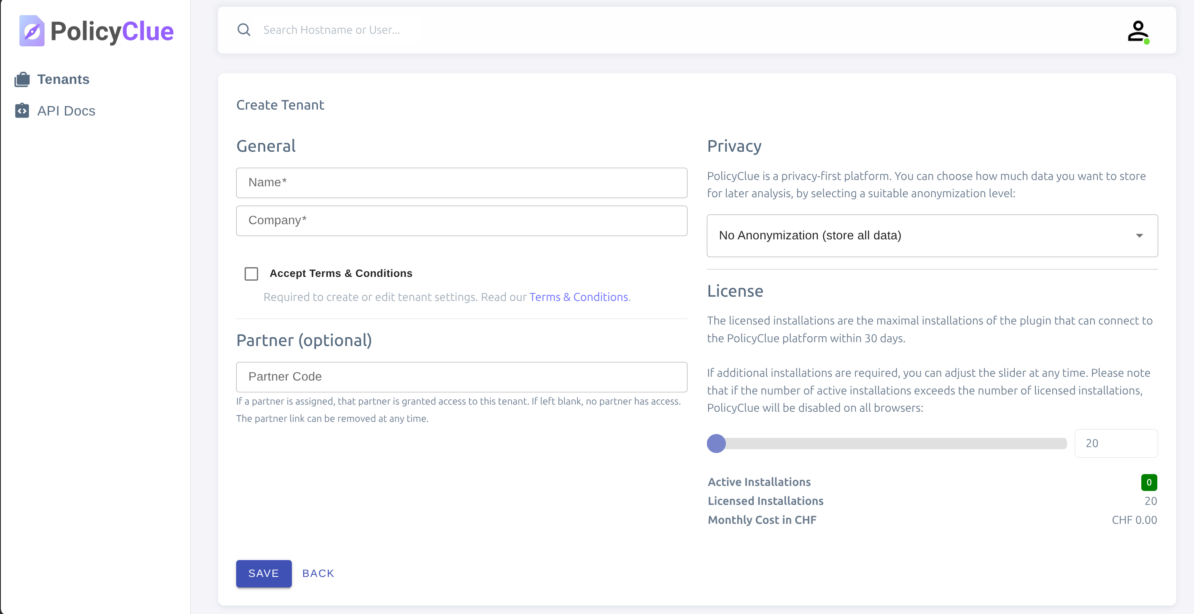Click the green Active Installations 0 badge
The image size is (1194, 614).
(x=1148, y=483)
